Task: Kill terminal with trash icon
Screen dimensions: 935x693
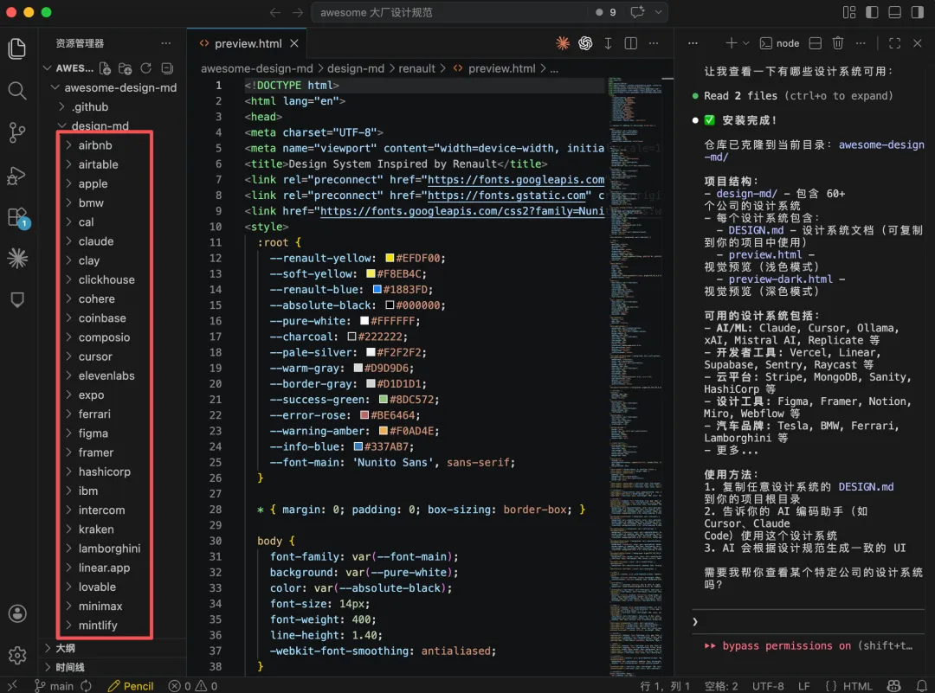Action: pos(838,43)
